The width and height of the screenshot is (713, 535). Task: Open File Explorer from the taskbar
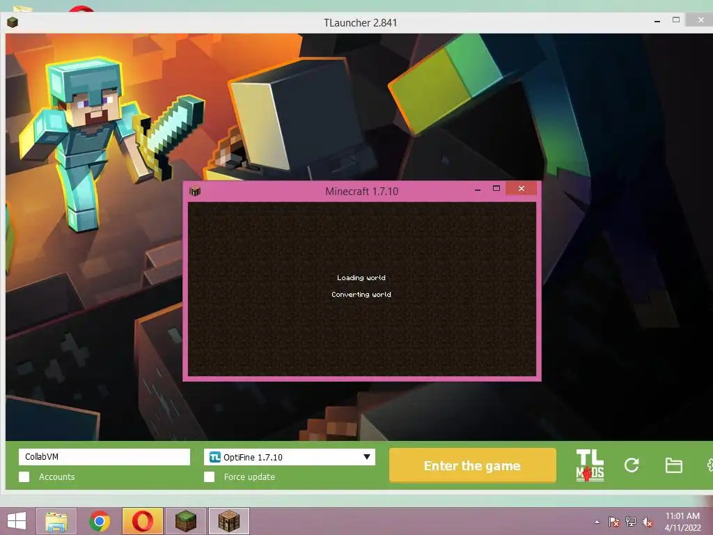pos(56,521)
